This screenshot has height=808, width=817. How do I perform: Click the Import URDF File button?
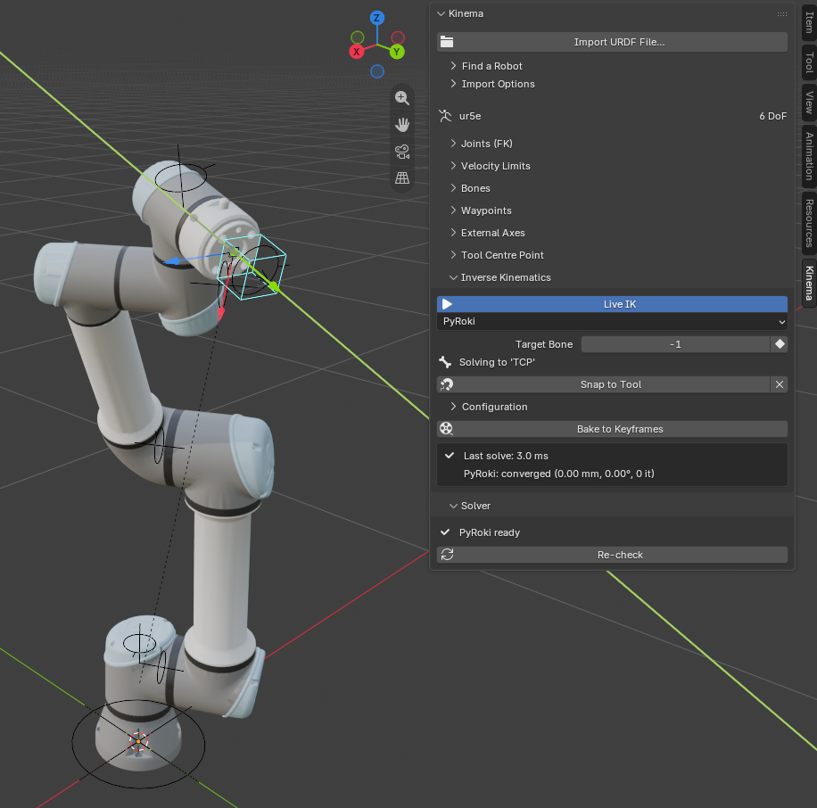point(612,42)
